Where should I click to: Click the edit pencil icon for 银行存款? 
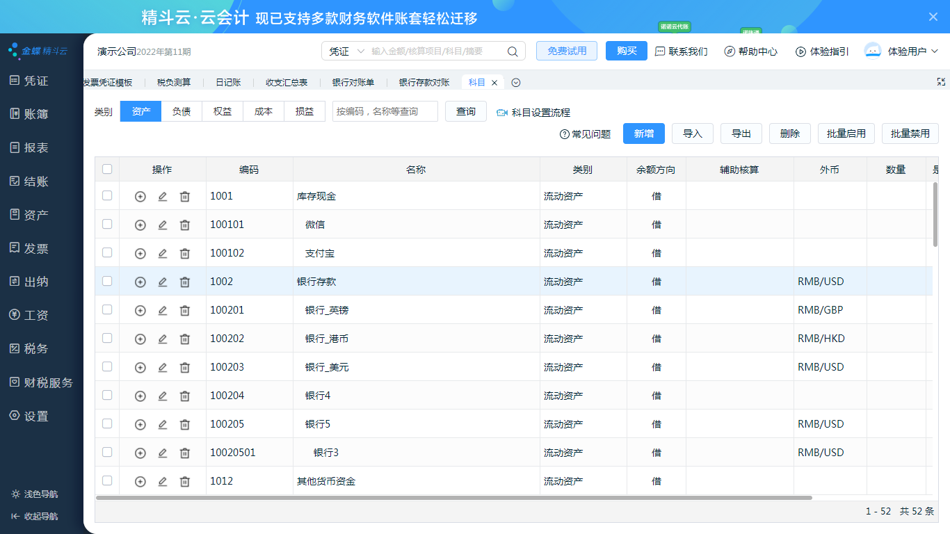(163, 282)
